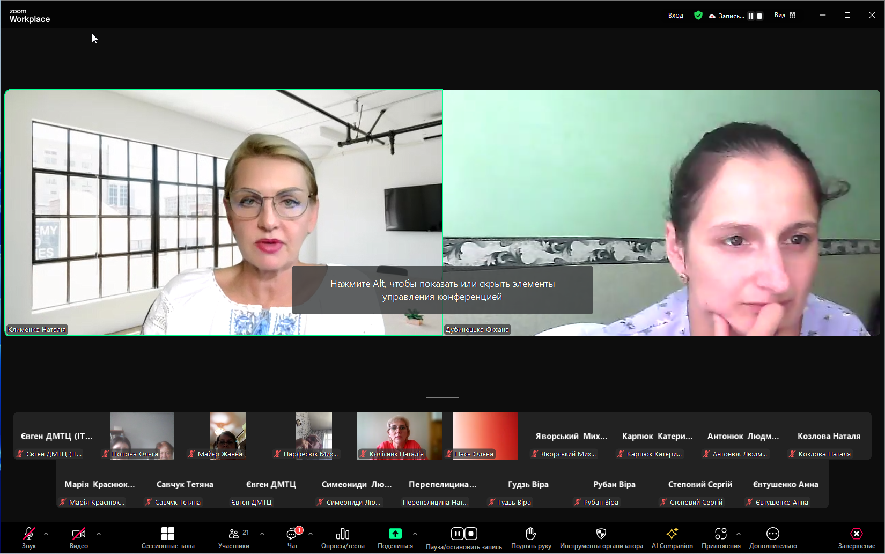The height and width of the screenshot is (554, 885).
Task: Click the Завершение (End) meeting button
Action: click(856, 534)
